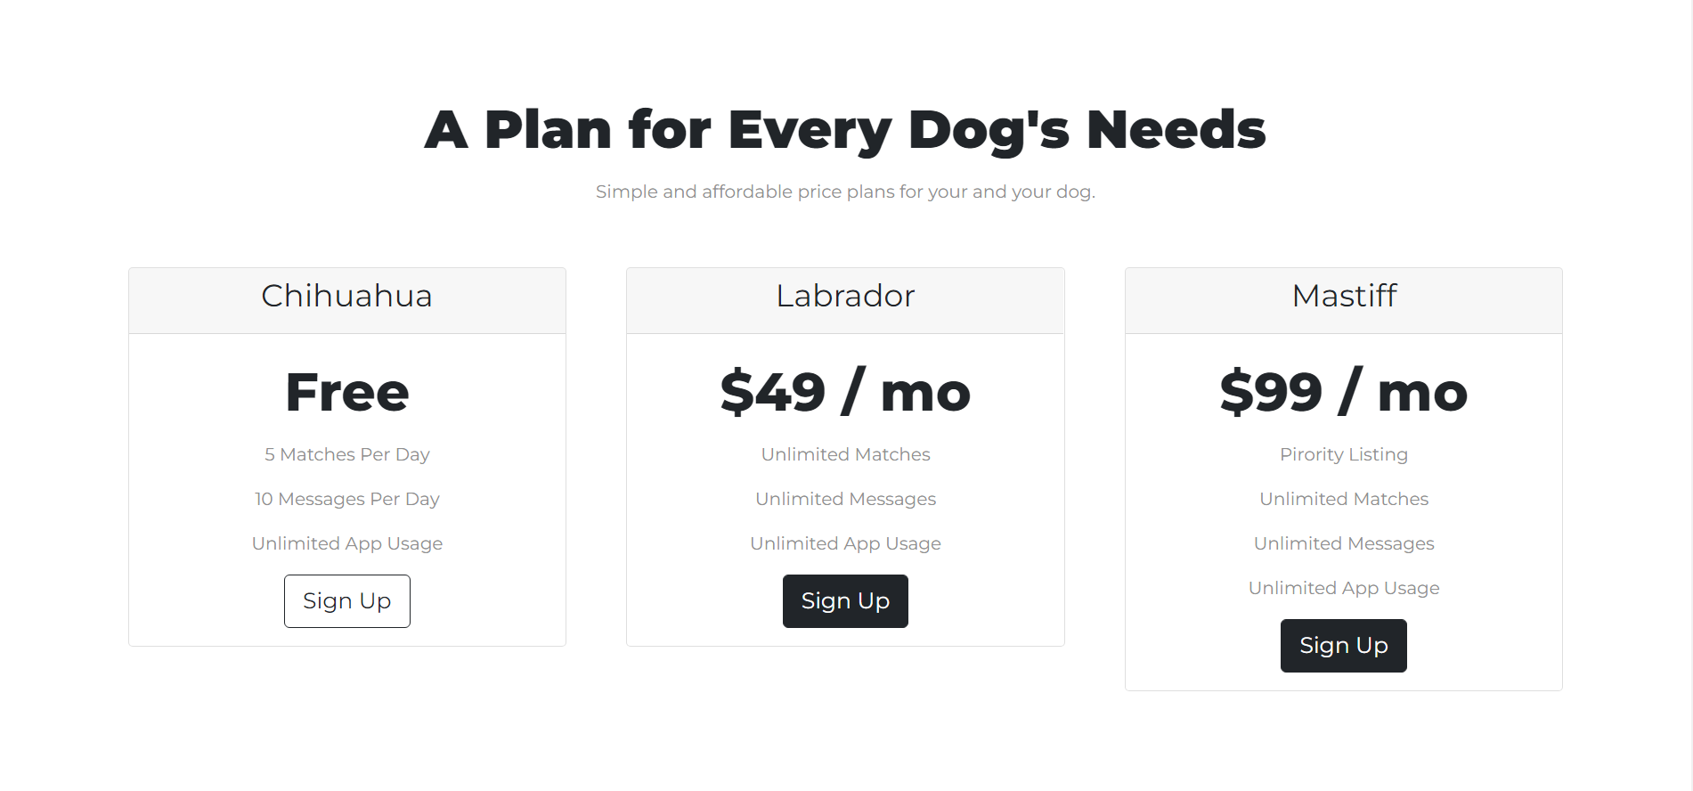Click Unlimited App Usage under Labrador plan

(844, 543)
